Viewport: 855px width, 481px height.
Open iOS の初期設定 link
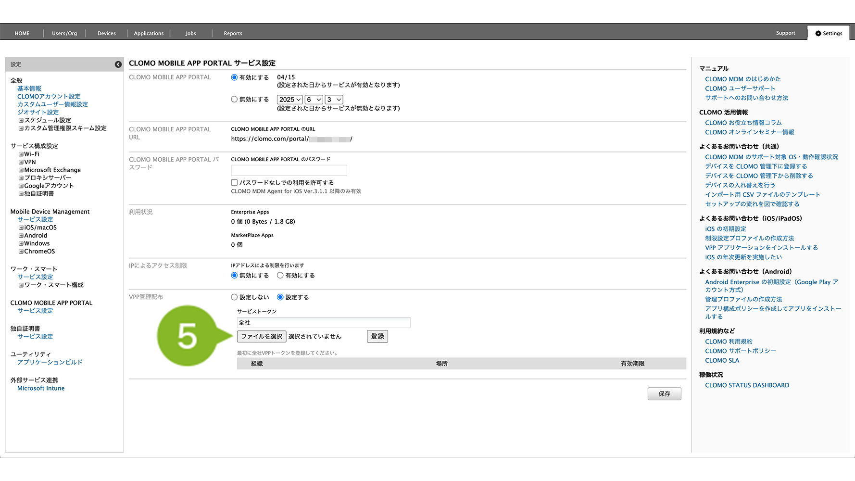pos(726,229)
